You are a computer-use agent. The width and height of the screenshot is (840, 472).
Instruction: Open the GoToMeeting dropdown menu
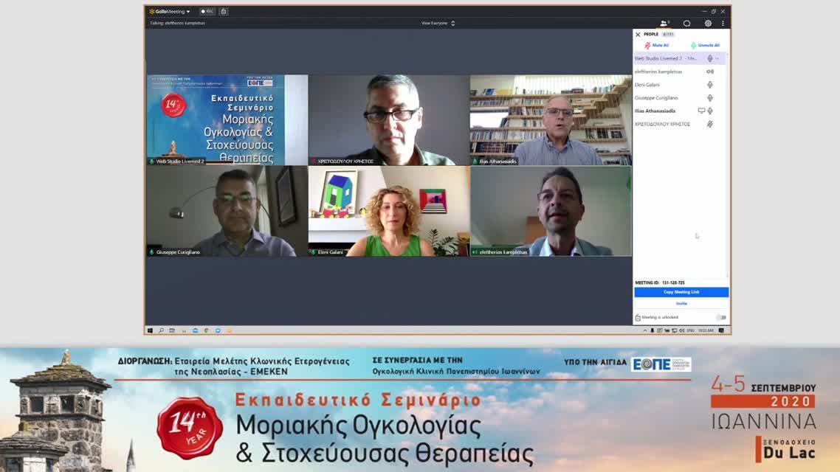[x=189, y=11]
